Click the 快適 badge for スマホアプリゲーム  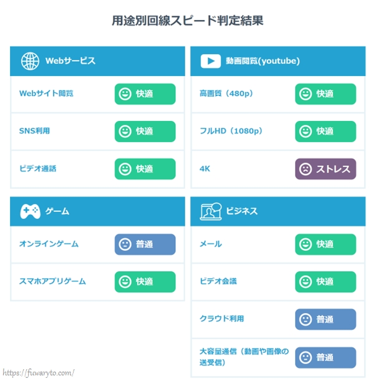[x=145, y=282]
